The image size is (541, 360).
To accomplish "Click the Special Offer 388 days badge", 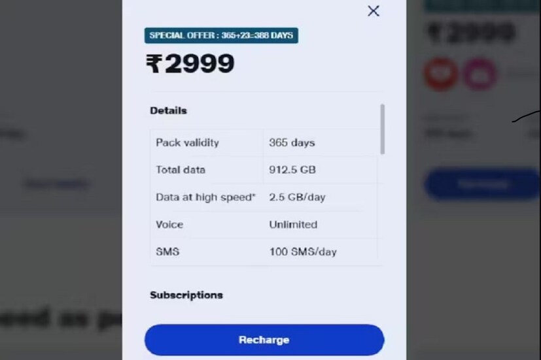I will click(221, 35).
